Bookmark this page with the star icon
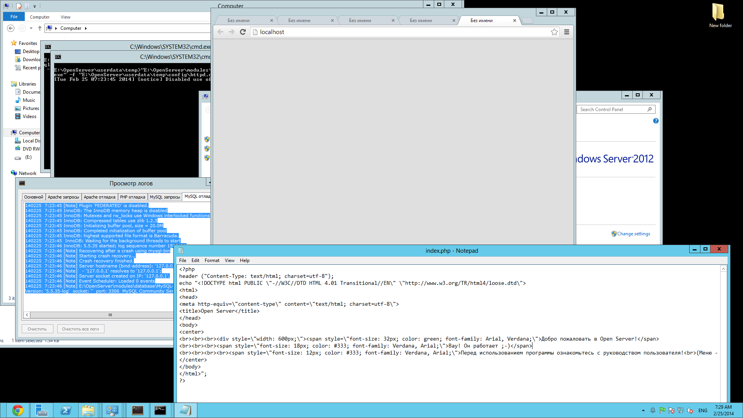The height and width of the screenshot is (418, 743). point(554,32)
